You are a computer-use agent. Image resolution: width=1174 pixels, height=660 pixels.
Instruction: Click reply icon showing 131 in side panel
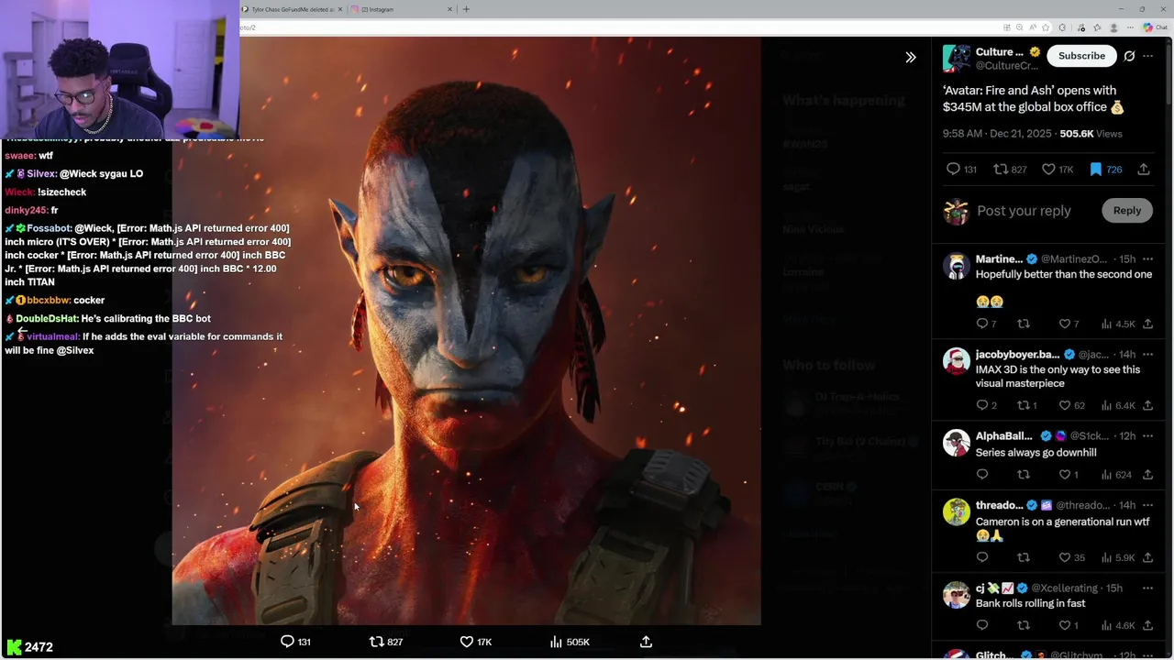coord(961,170)
